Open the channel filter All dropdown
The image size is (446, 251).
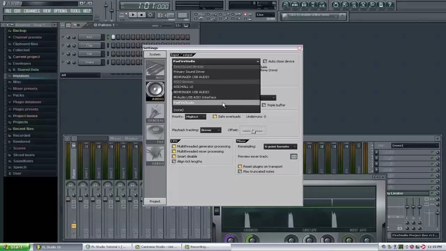[80, 75]
